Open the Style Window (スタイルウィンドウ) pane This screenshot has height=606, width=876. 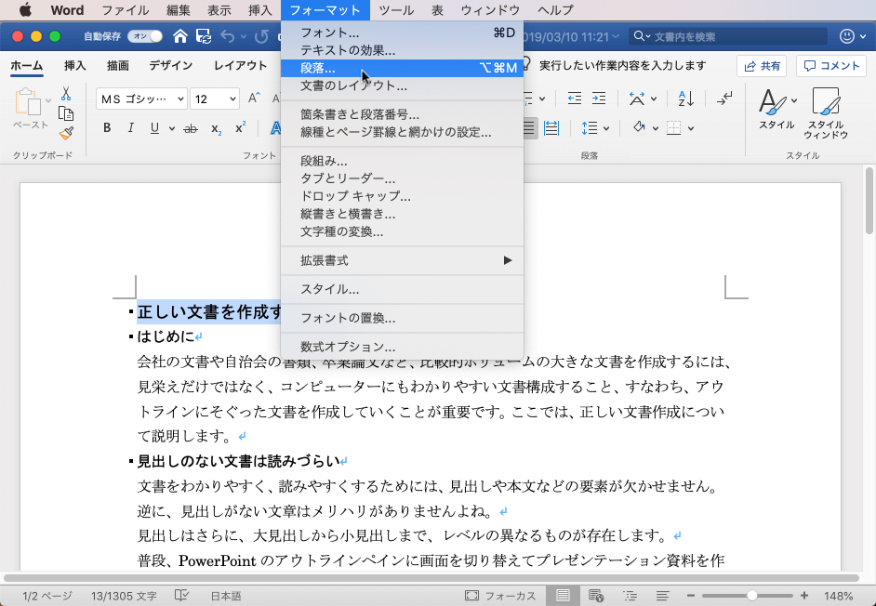(826, 112)
